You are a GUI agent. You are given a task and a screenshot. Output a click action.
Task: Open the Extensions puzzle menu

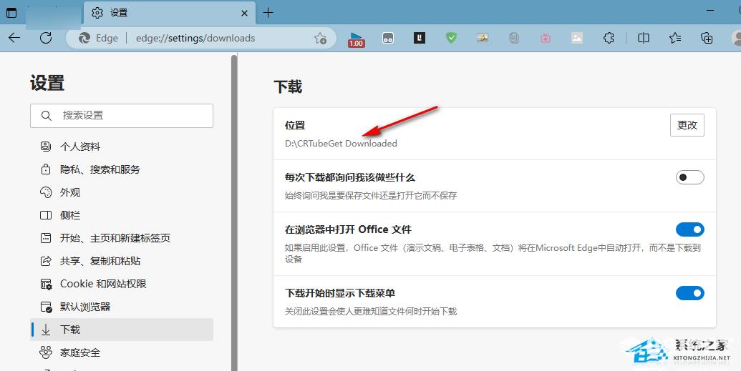pyautogui.click(x=609, y=38)
